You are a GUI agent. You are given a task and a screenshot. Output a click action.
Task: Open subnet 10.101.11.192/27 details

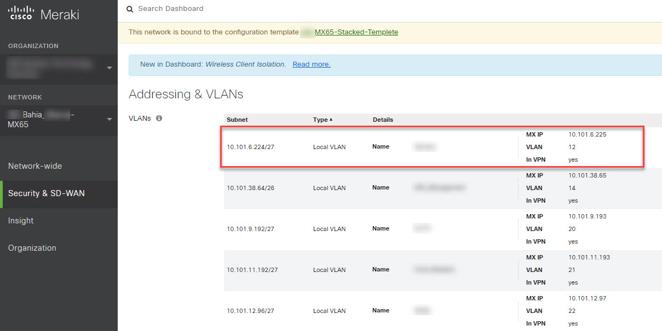coord(252,269)
